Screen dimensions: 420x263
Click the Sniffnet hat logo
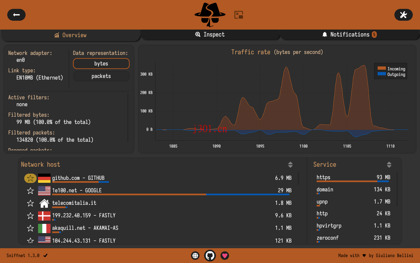[x=209, y=15]
